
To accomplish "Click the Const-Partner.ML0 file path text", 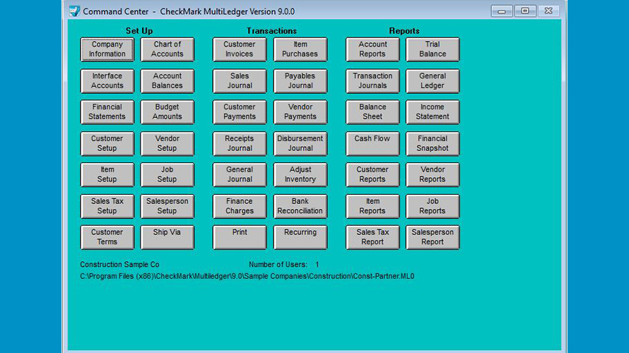I will click(247, 276).
